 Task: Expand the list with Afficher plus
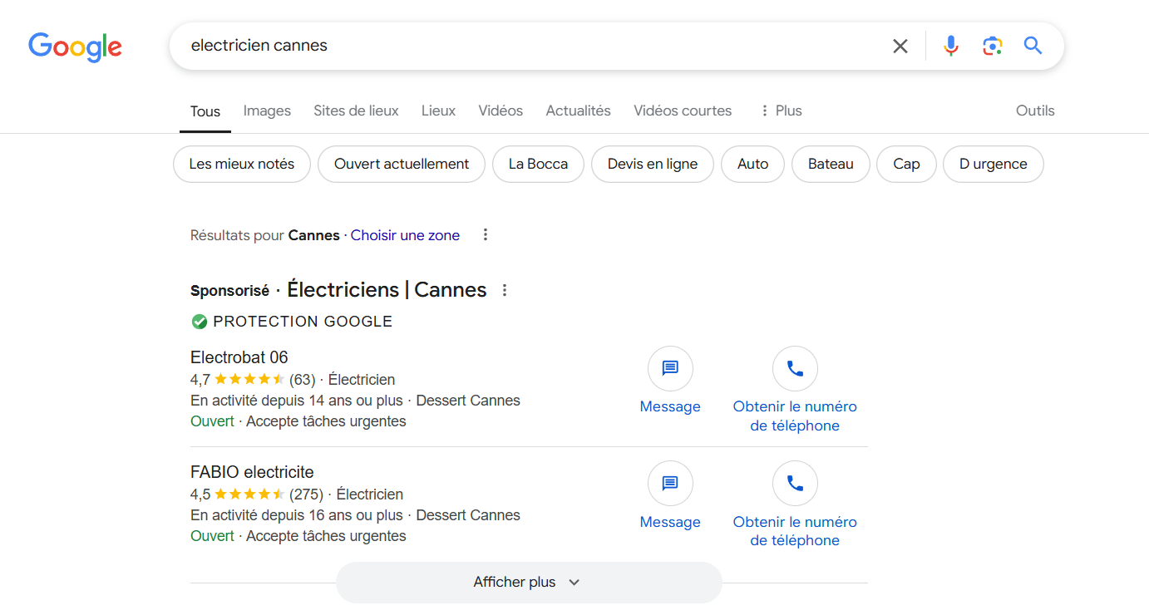(x=528, y=582)
